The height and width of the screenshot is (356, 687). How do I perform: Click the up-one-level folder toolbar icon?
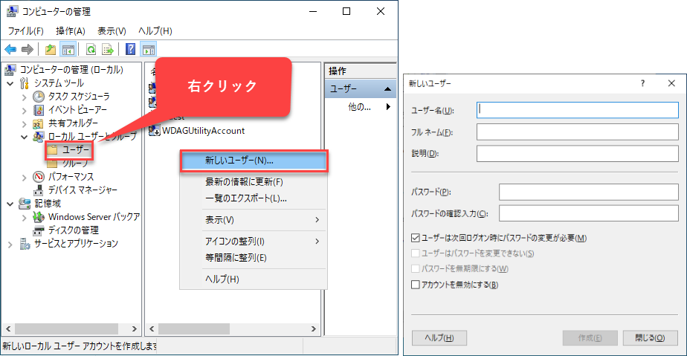[50, 50]
